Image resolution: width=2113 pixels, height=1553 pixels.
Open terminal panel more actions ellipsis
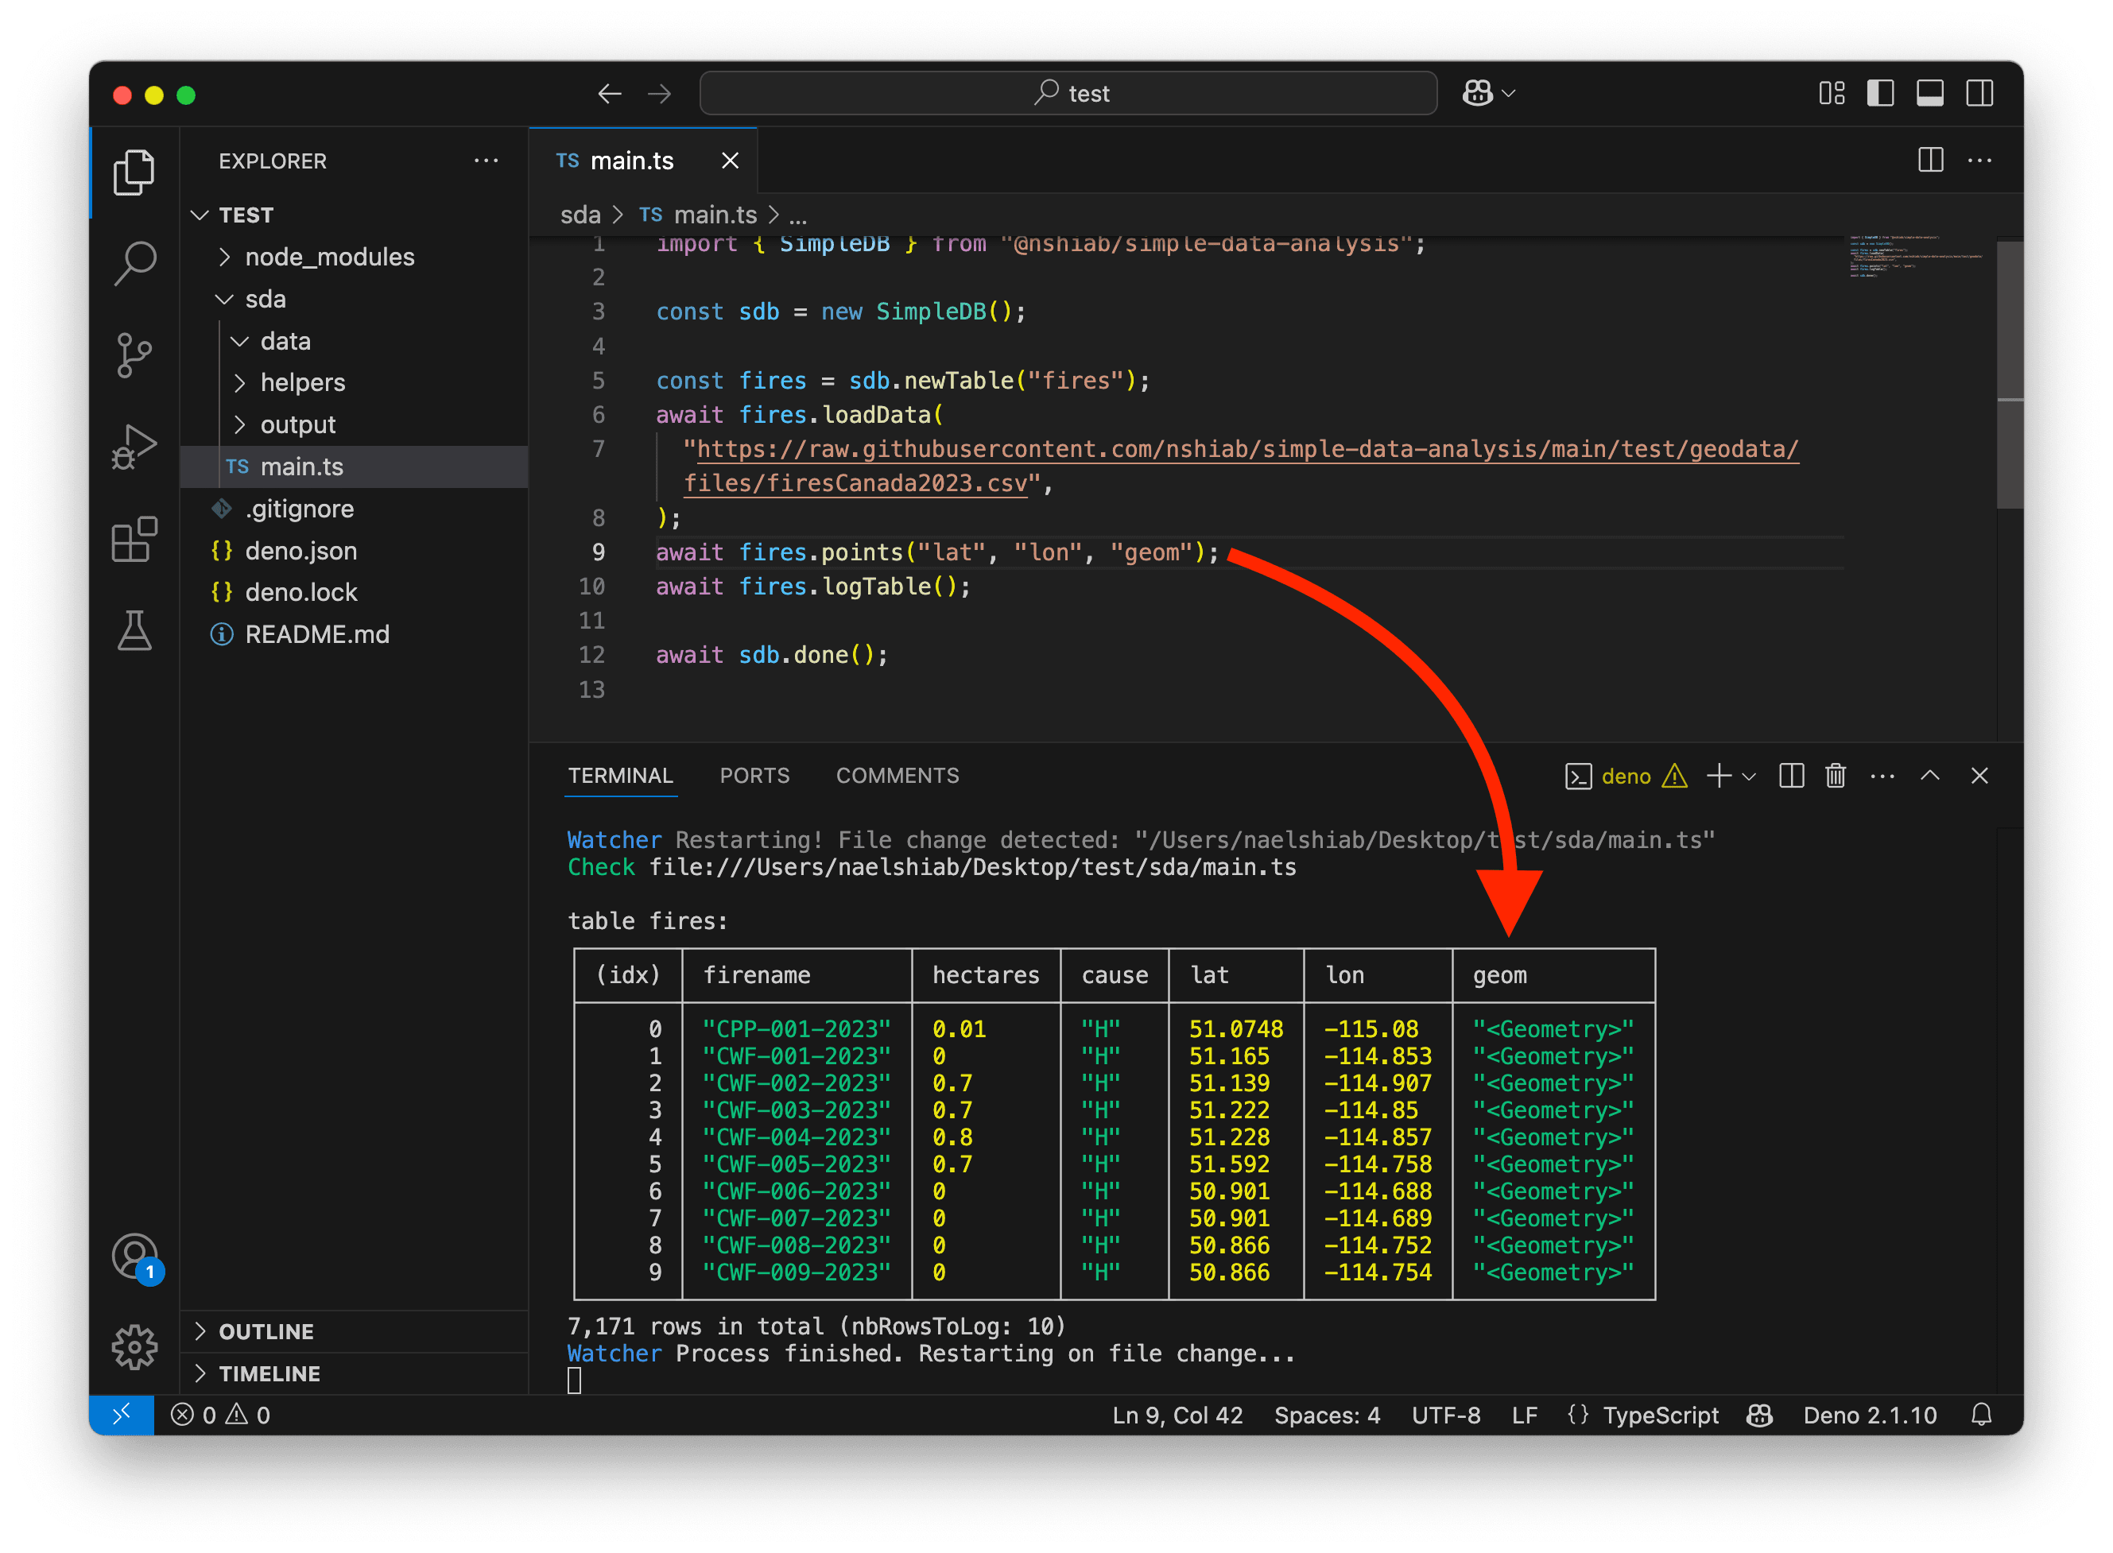point(1882,776)
